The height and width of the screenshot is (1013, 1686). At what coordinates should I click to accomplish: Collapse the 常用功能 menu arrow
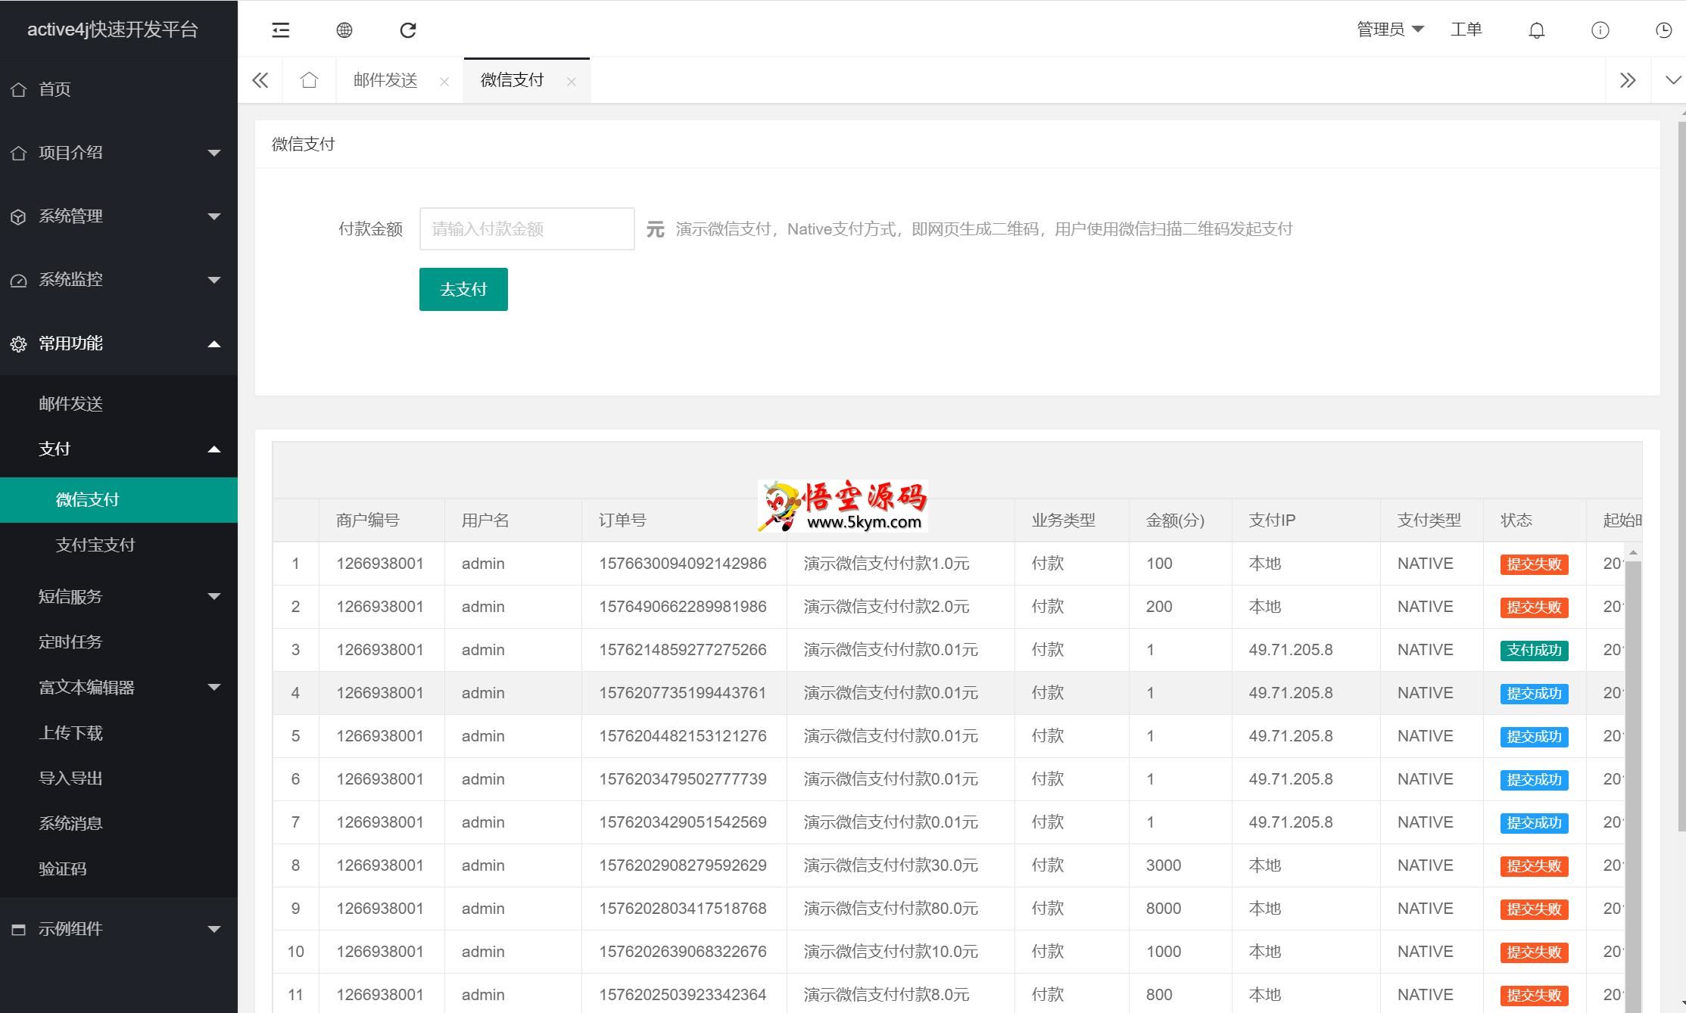(214, 343)
